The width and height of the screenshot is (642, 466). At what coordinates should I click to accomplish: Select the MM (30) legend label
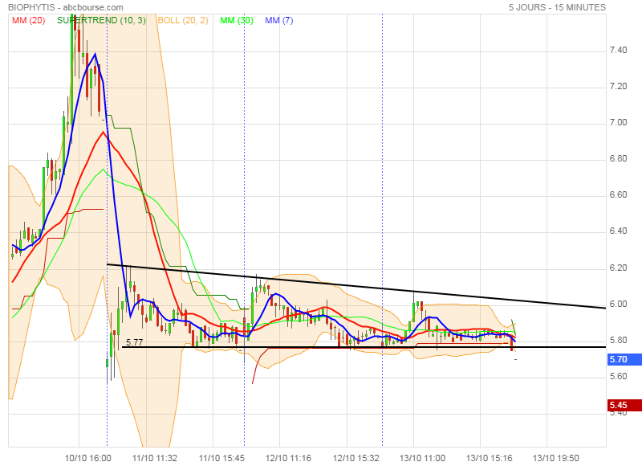coord(237,20)
